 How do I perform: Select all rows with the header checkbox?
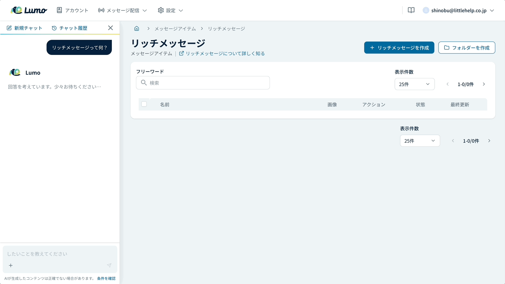[144, 104]
